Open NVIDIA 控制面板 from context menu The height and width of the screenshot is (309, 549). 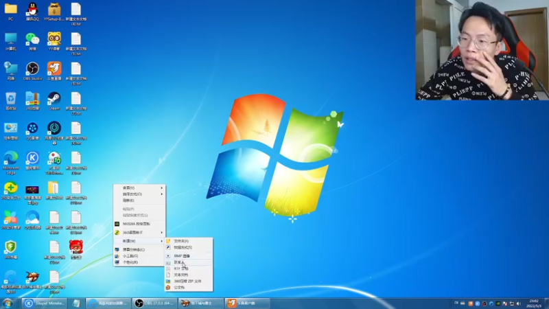click(x=139, y=224)
